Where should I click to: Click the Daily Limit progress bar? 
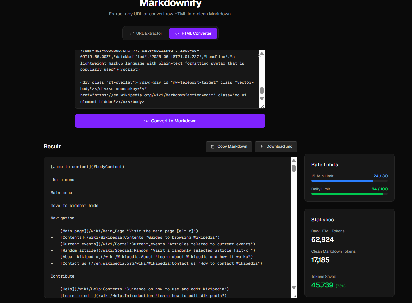(x=349, y=194)
